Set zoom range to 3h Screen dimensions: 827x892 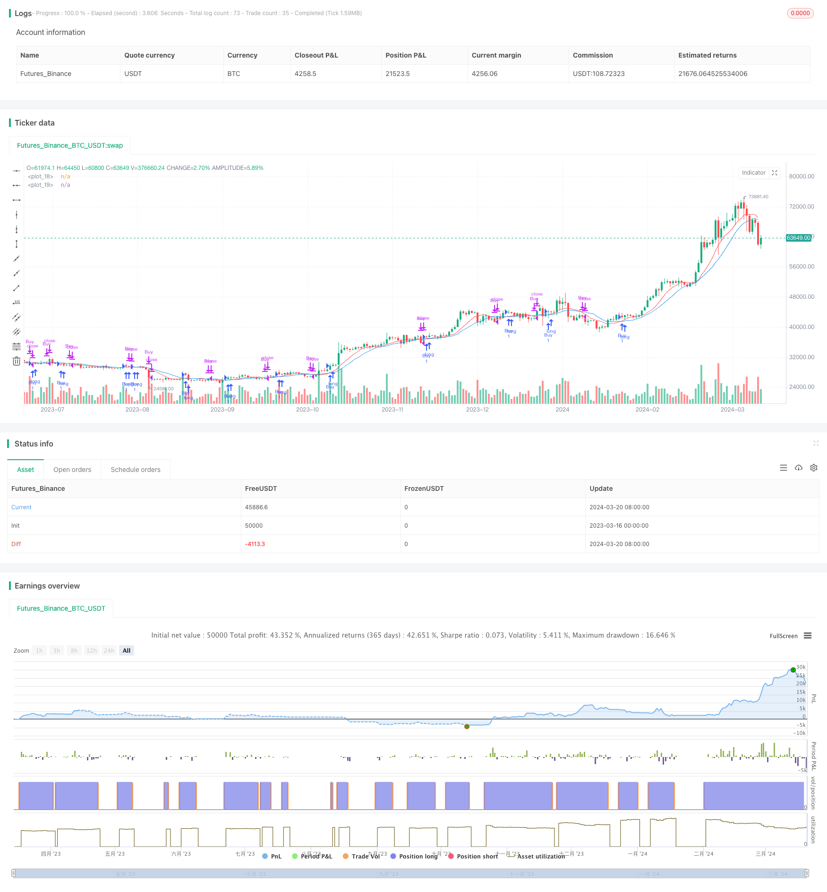(57, 650)
